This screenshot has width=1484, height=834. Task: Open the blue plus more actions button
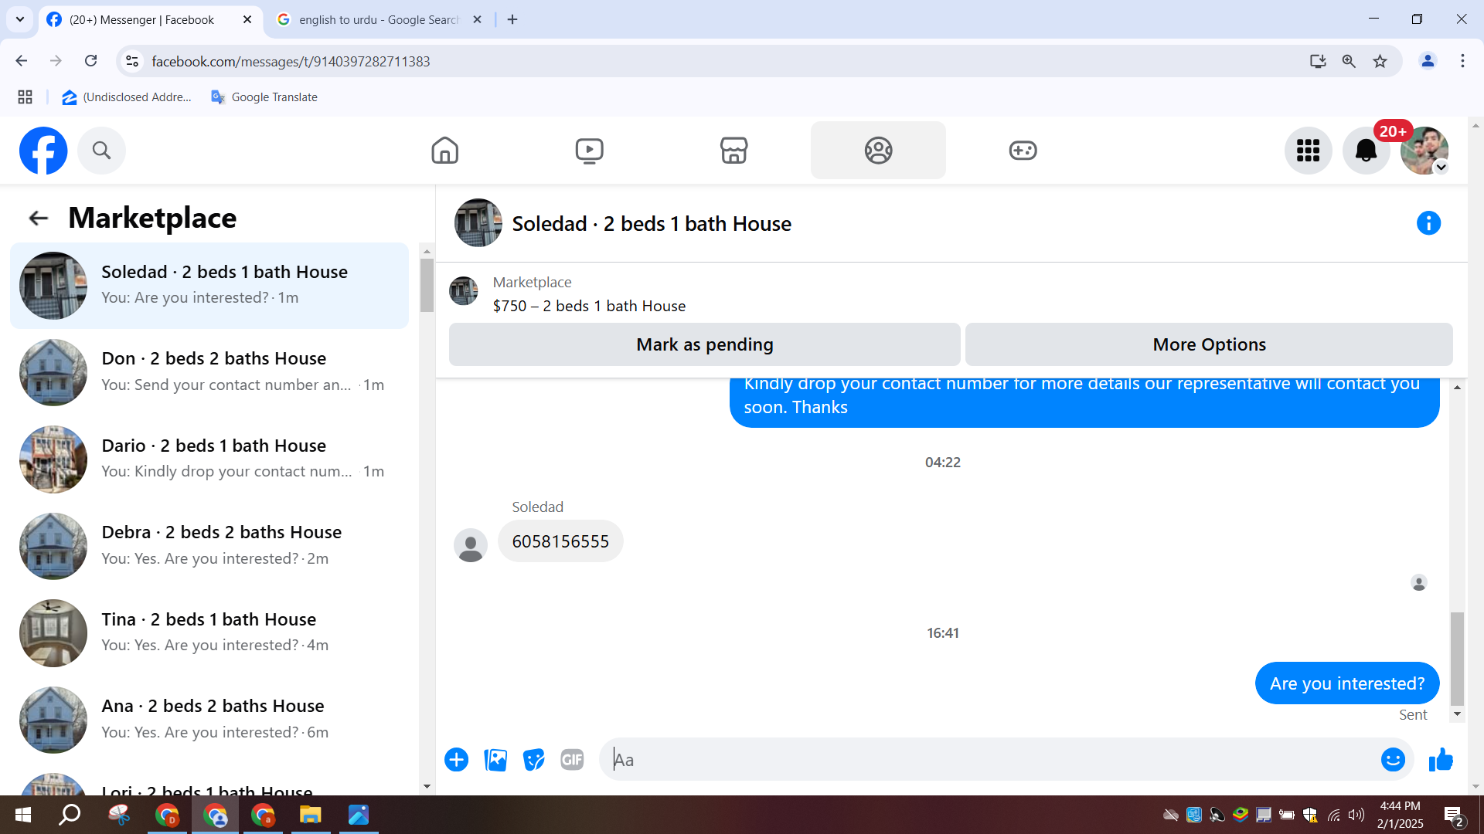(x=456, y=760)
